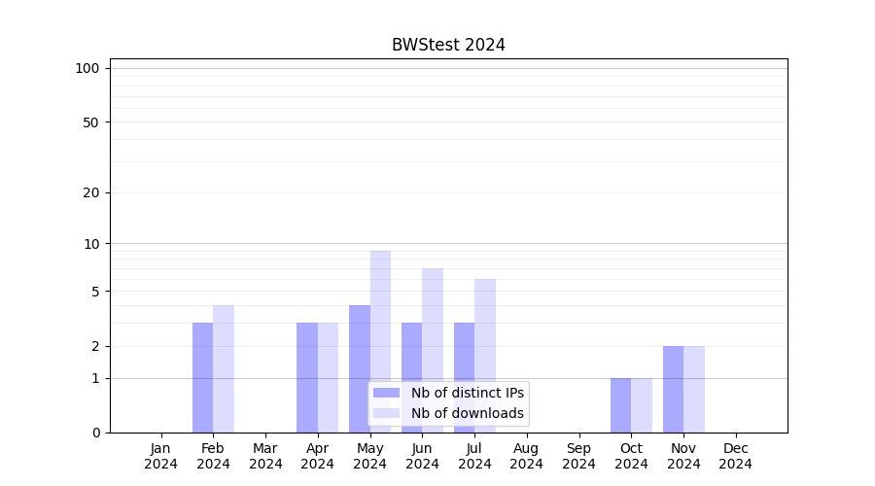875x486 pixels.
Task: Click the May 2024 distinct IPs bar
Action: 360,340
